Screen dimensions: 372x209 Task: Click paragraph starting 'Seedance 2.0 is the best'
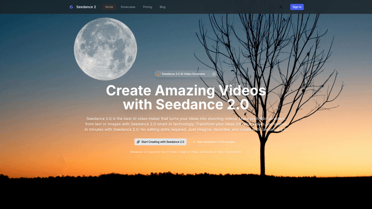(x=186, y=124)
